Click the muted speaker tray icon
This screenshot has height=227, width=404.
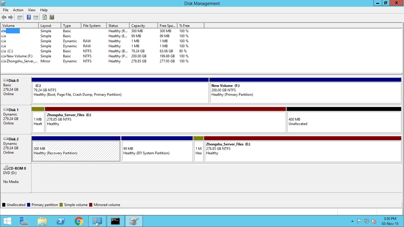click(x=374, y=221)
